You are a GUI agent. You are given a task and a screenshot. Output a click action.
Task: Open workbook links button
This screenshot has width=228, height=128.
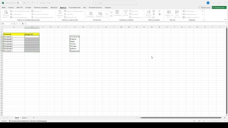71,17
